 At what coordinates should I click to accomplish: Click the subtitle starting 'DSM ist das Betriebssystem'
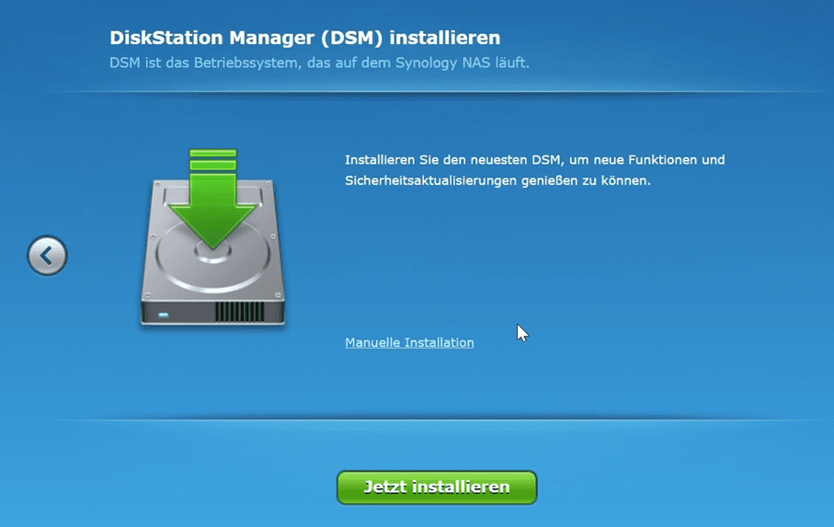[319, 63]
